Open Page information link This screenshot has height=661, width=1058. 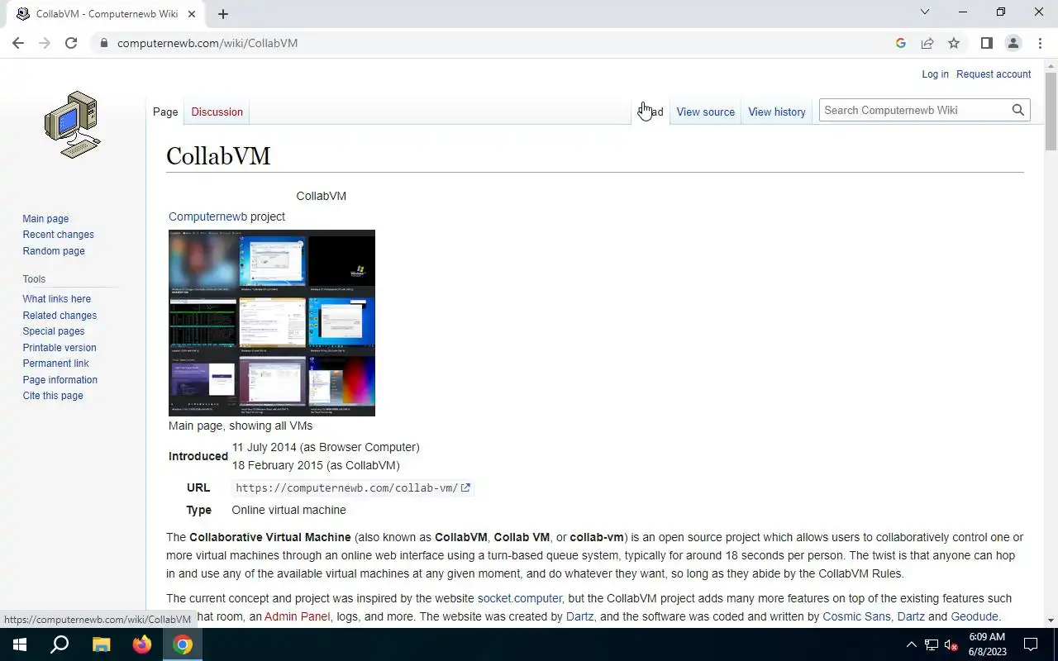(60, 380)
